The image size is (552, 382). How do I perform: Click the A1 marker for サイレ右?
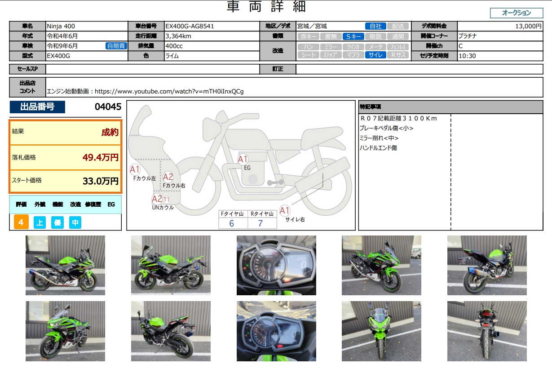(285, 211)
